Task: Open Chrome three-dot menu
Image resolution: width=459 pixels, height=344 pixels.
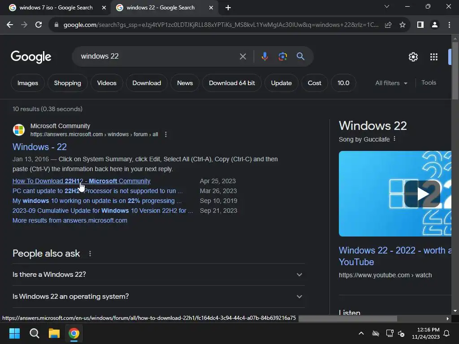Action: 449,25
